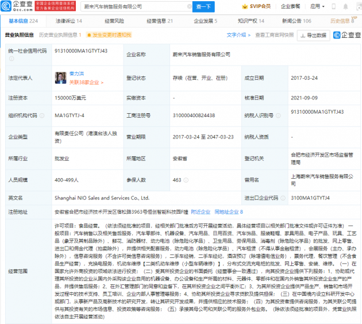
Task: Select the industry value 批发业
Action: pos(62,159)
